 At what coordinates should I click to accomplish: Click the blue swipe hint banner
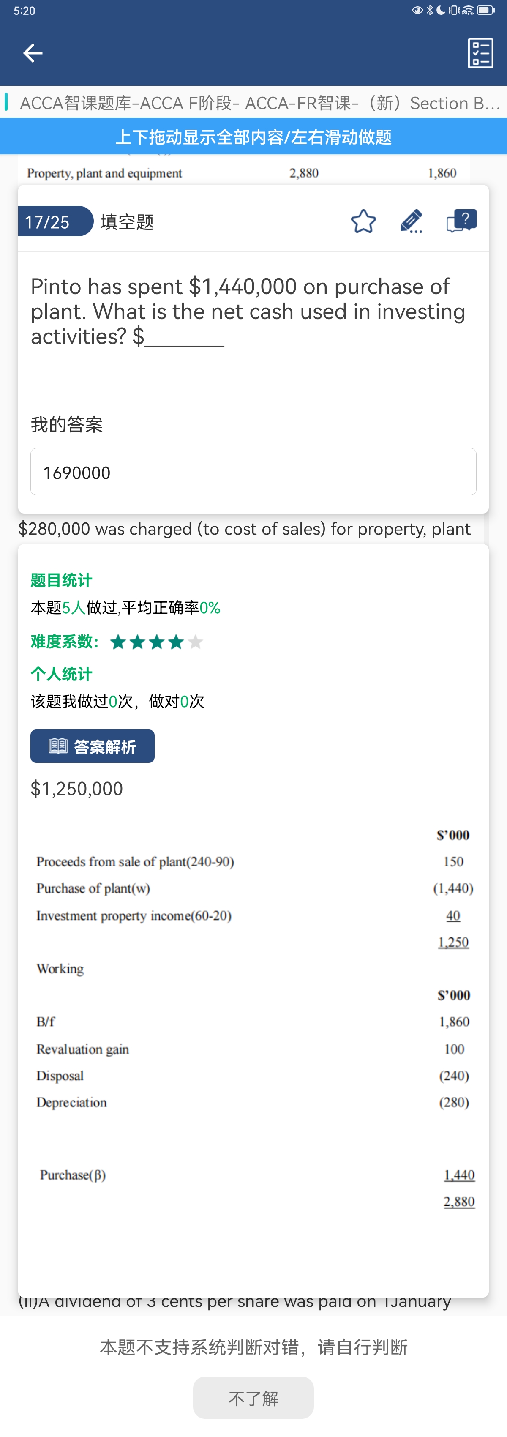pyautogui.click(x=253, y=137)
